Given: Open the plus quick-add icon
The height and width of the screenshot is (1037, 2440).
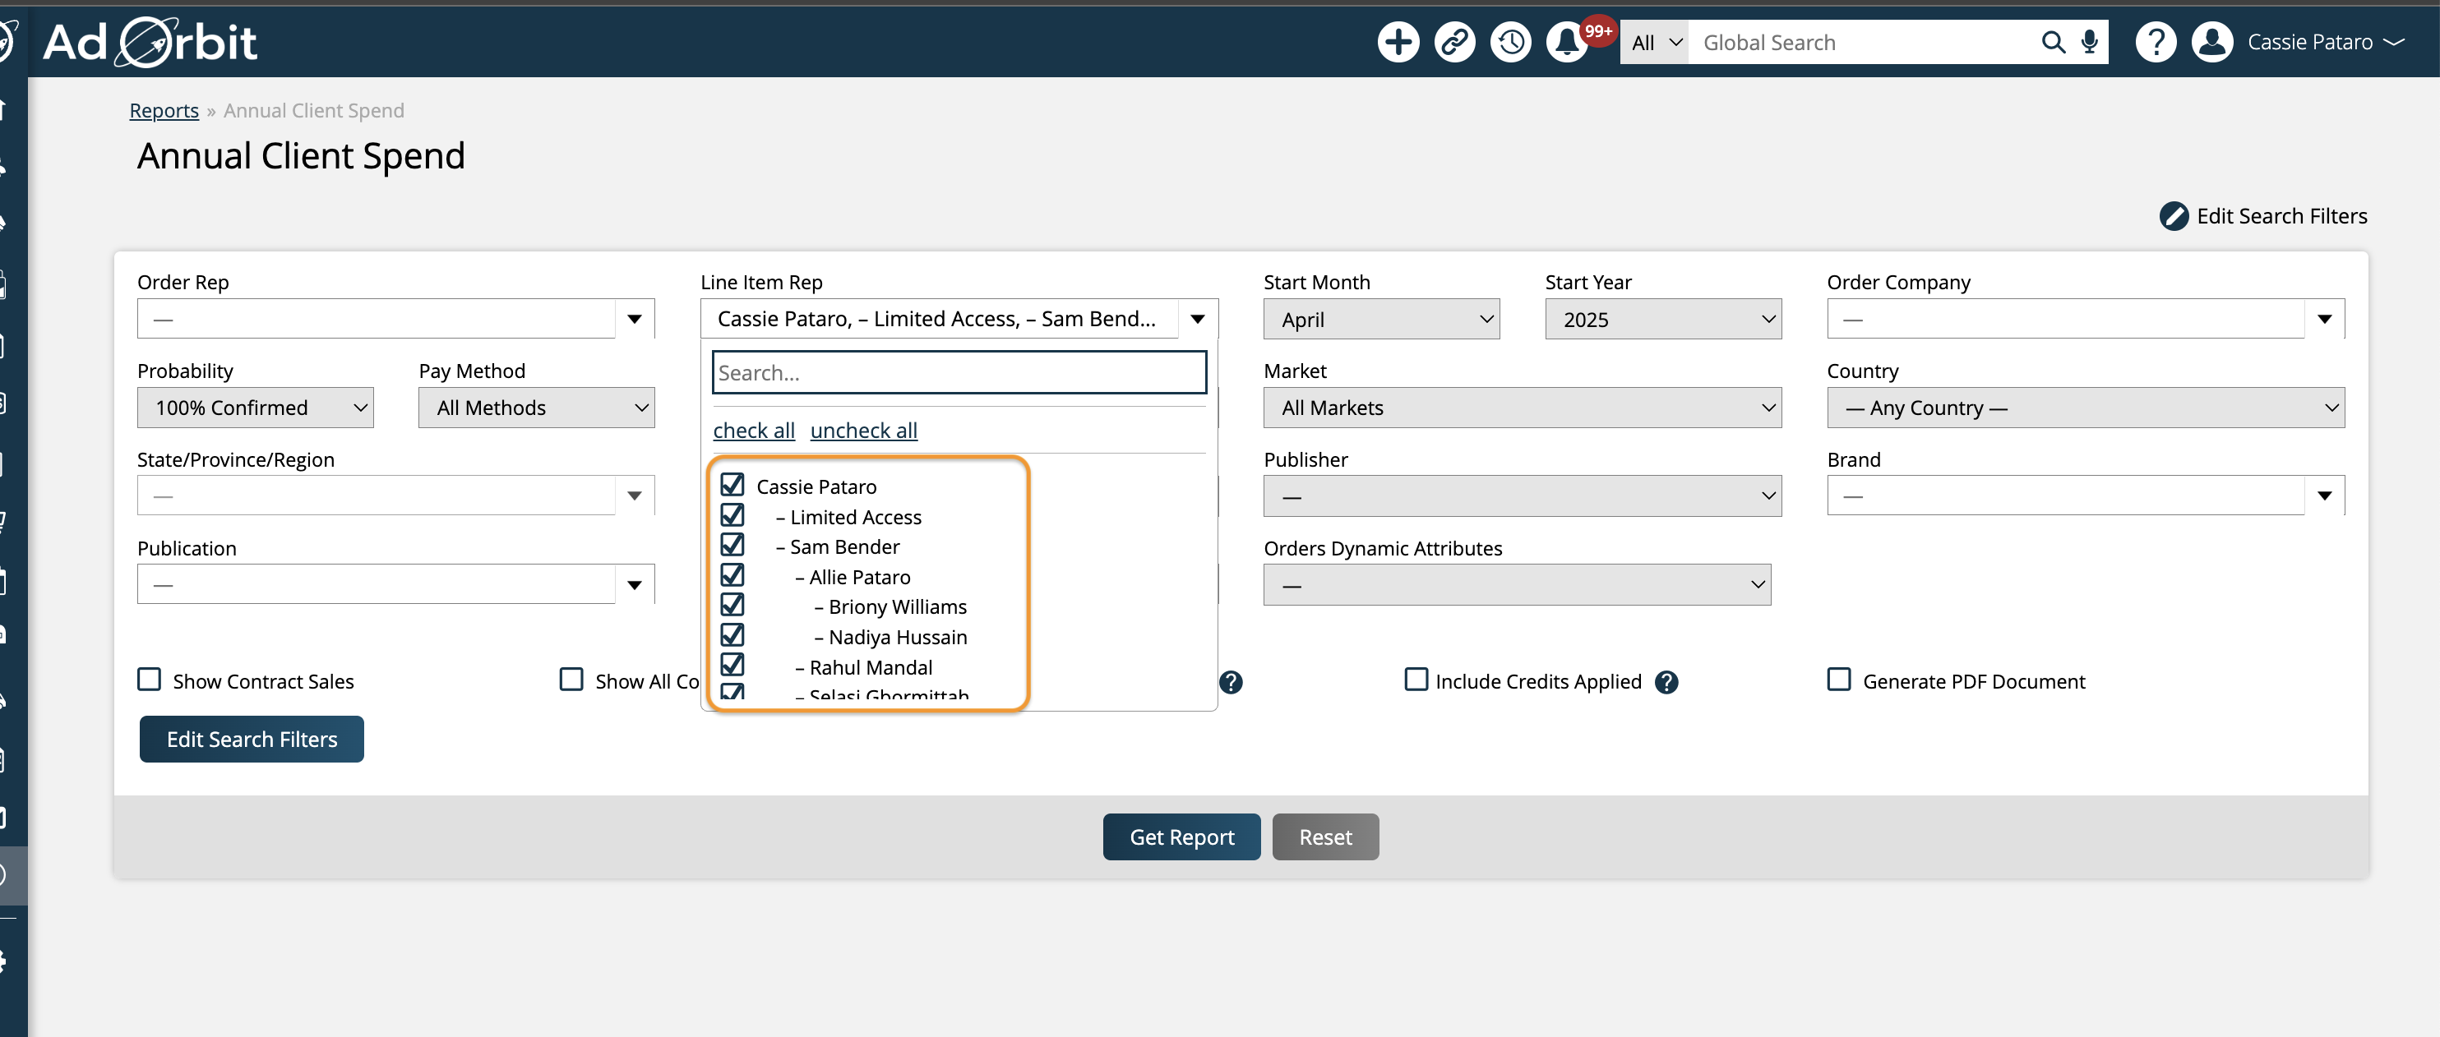Looking at the screenshot, I should (1398, 43).
